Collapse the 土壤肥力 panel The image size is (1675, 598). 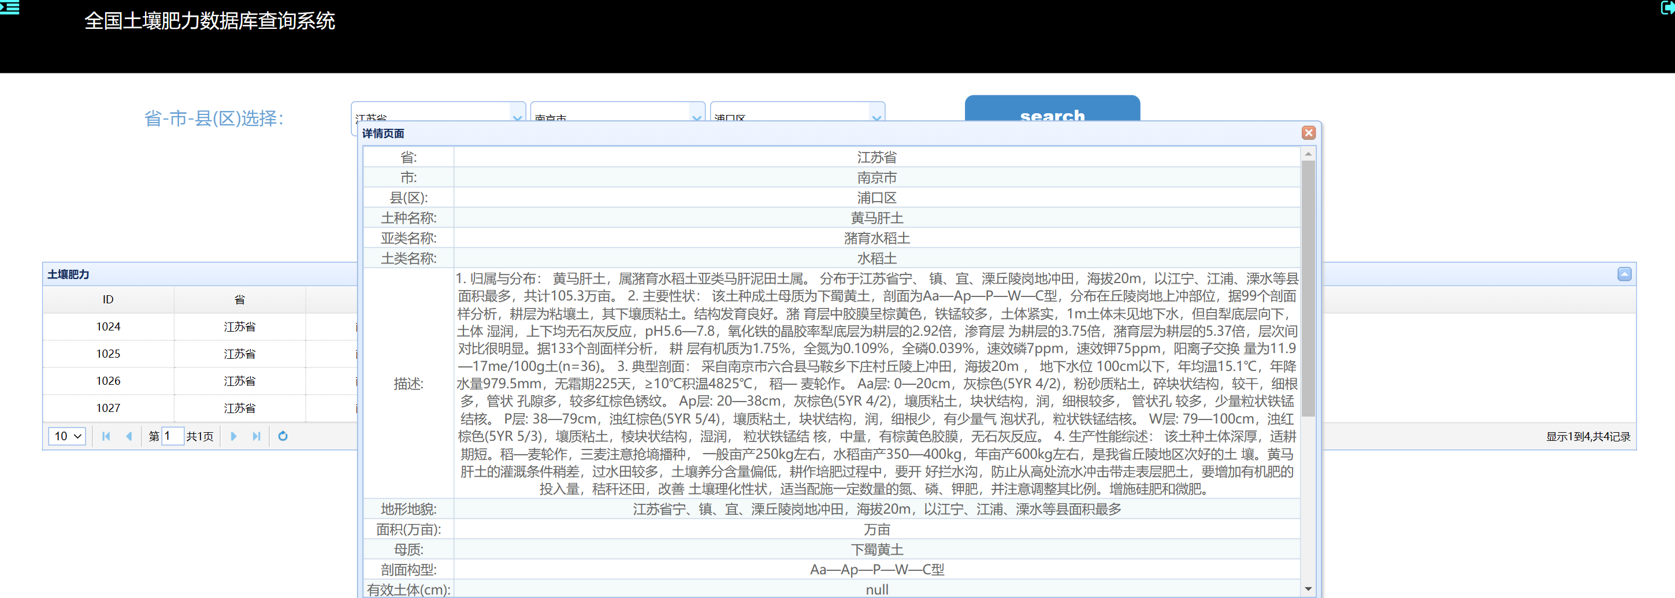coord(1624,274)
